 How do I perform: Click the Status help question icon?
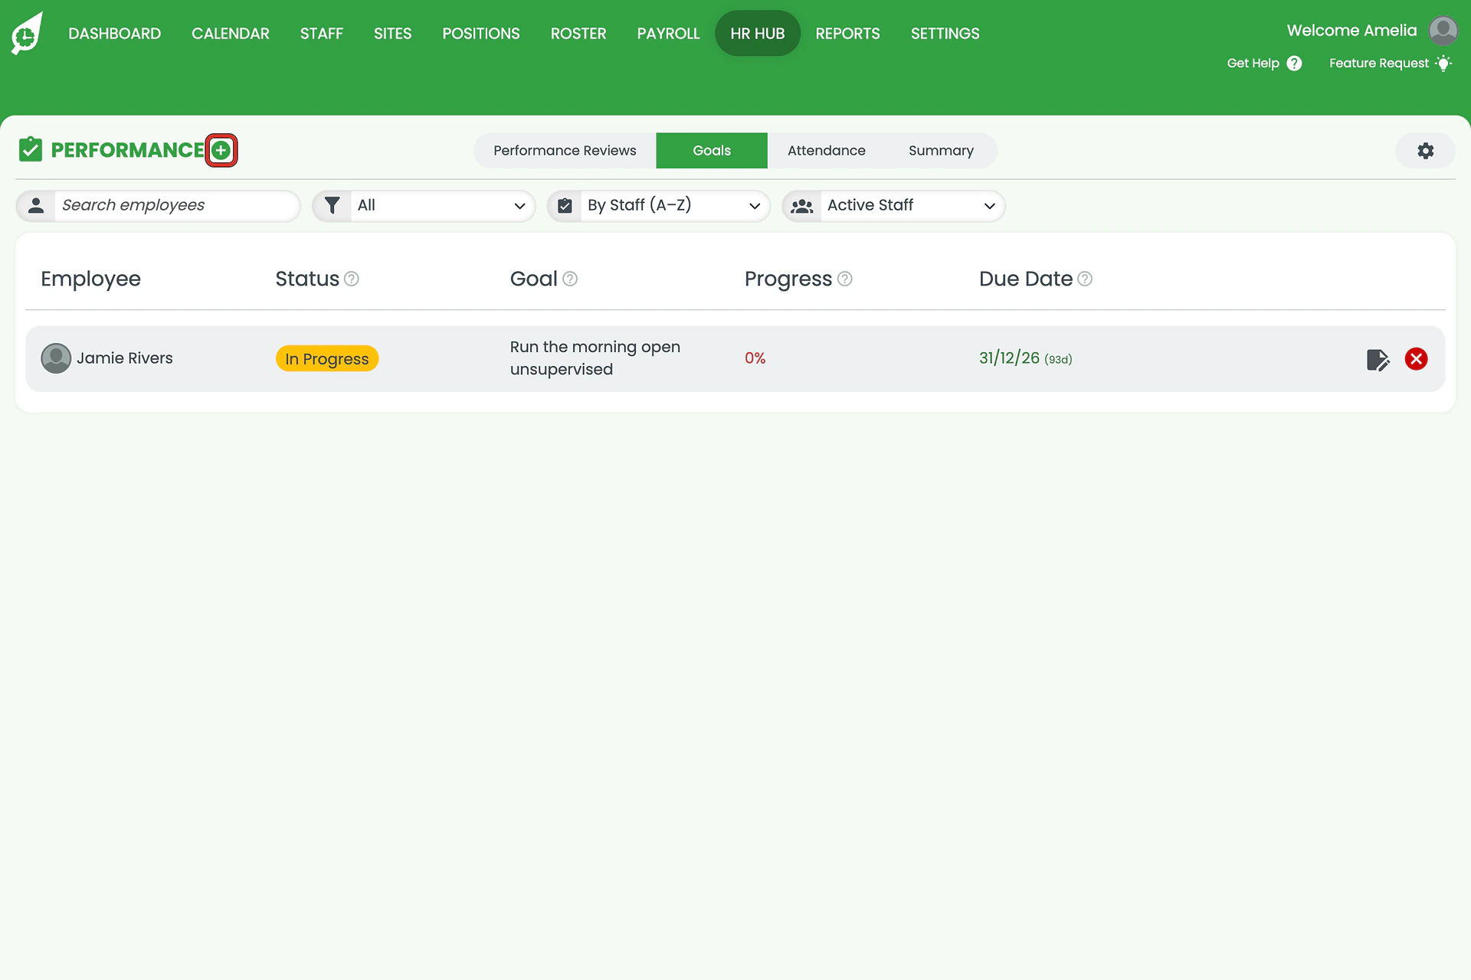tap(352, 279)
